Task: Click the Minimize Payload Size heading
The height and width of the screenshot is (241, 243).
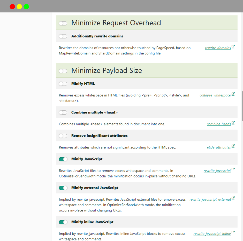Action: [x=107, y=70]
